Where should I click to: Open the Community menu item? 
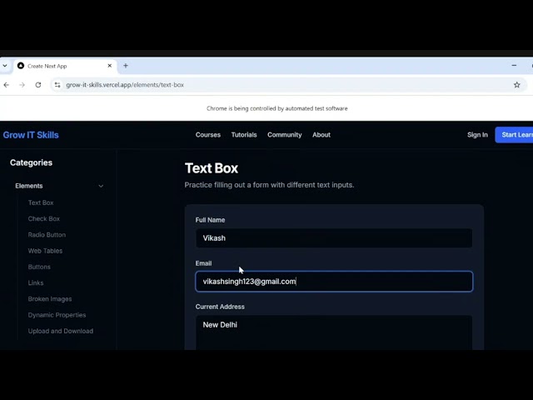[x=285, y=135]
